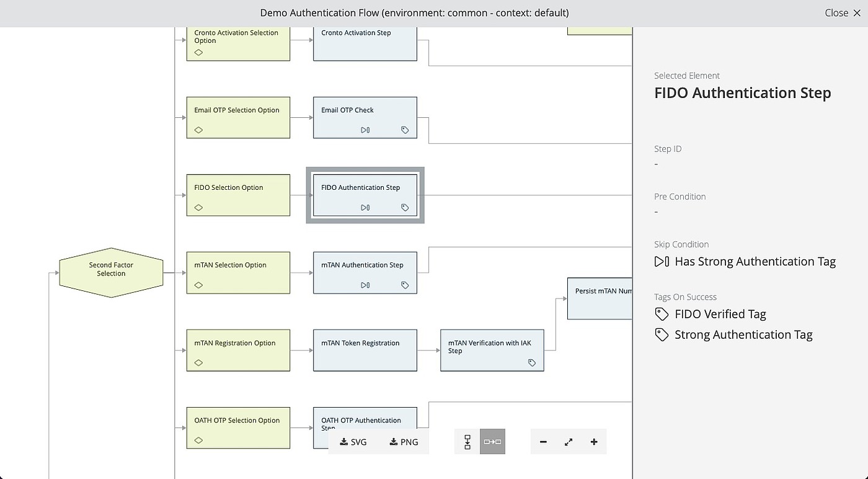Select the mTAN Token Registration step
Image resolution: width=868 pixels, height=479 pixels.
click(x=365, y=351)
